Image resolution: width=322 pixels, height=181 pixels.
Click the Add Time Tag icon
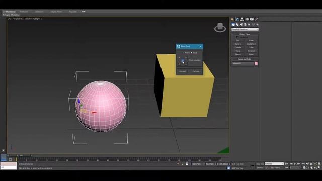[228, 168]
